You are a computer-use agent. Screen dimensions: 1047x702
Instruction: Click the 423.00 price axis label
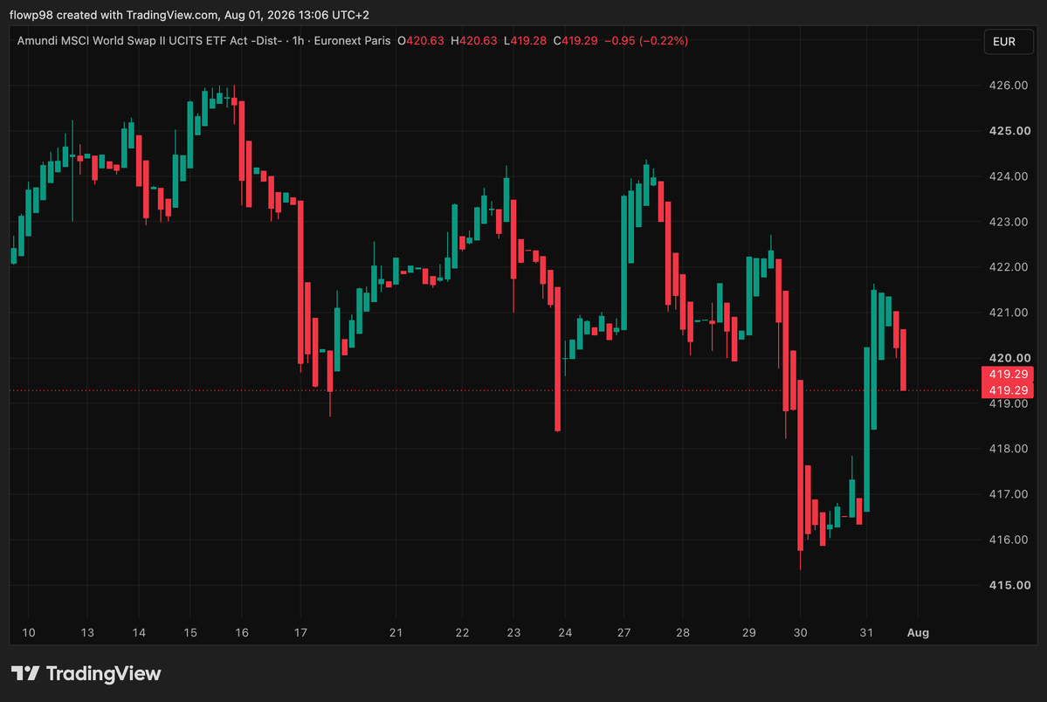(1009, 222)
